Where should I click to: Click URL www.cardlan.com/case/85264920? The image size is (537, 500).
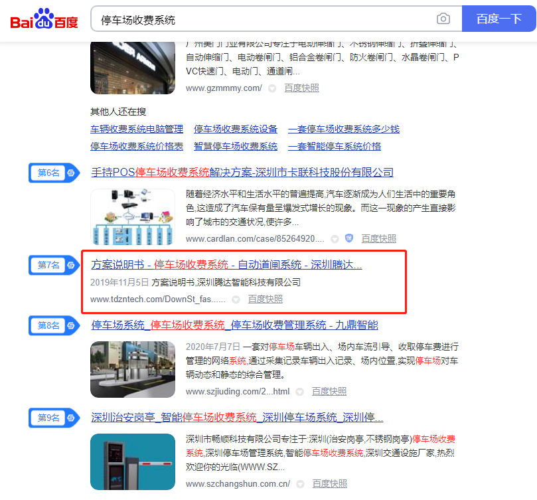255,239
